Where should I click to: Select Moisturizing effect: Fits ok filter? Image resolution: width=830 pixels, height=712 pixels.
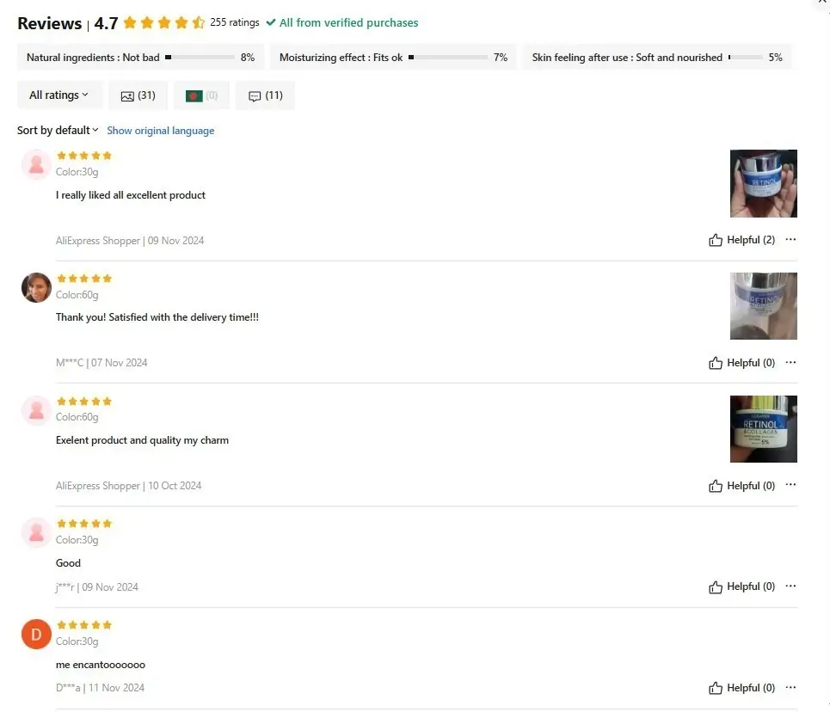[x=393, y=58]
